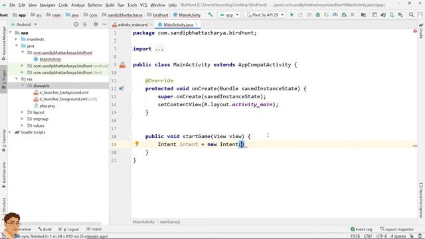Open the Refactor menu

(x=95, y=5)
